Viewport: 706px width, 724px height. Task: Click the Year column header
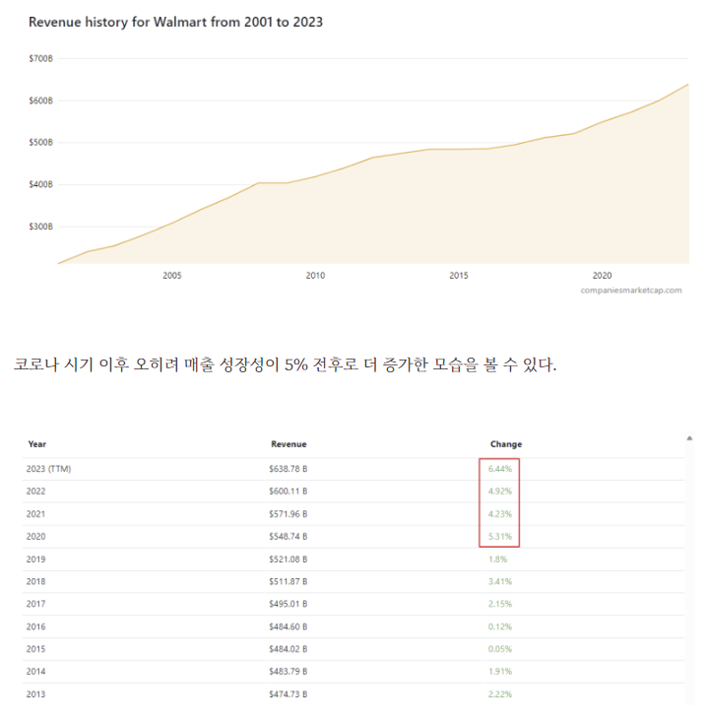point(36,444)
